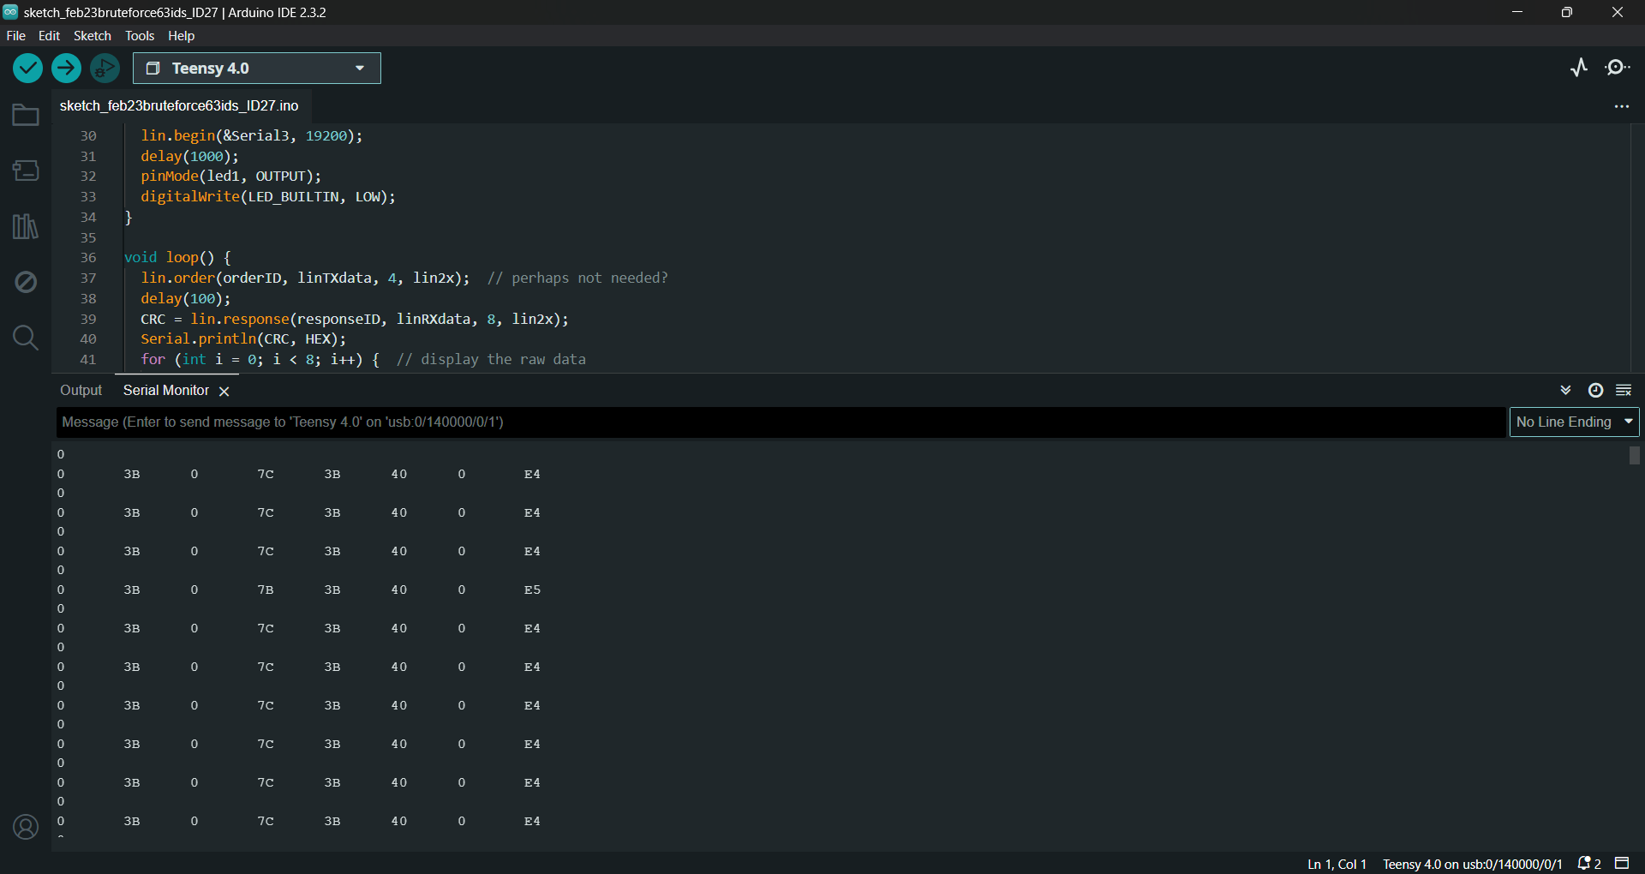
Task: Open the Serial Plotter waveform icon
Action: click(x=1579, y=68)
